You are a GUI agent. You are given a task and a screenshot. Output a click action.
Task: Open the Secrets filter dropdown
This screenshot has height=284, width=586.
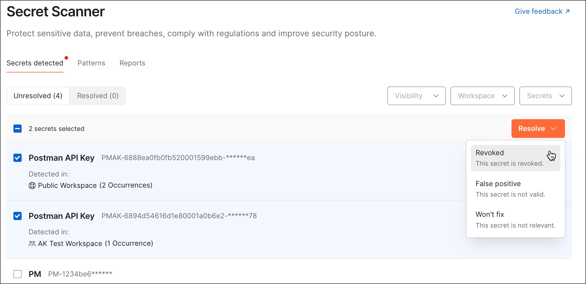click(x=545, y=96)
